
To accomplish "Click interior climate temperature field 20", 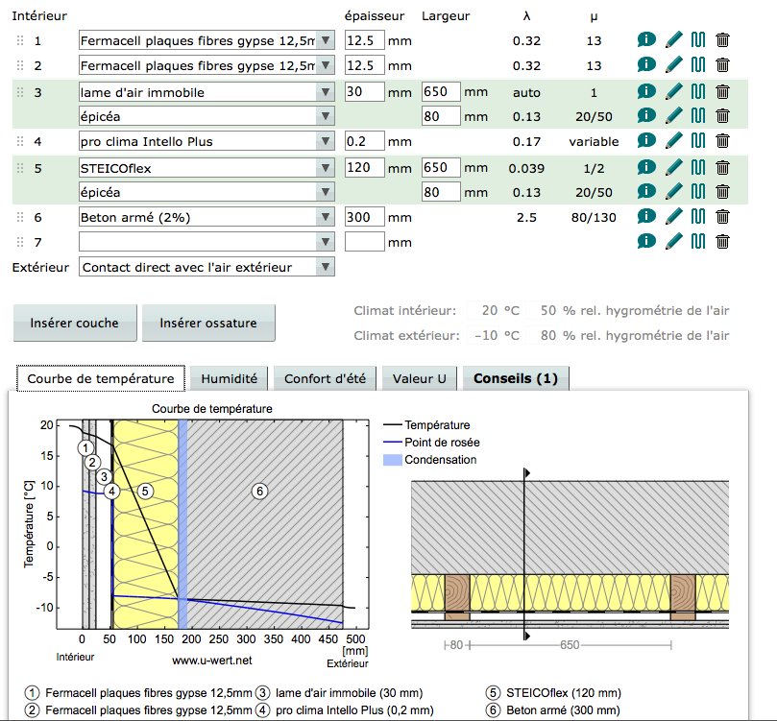I will coord(484,310).
